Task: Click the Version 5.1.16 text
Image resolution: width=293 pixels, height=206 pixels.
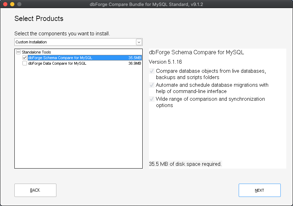Action: [x=165, y=62]
